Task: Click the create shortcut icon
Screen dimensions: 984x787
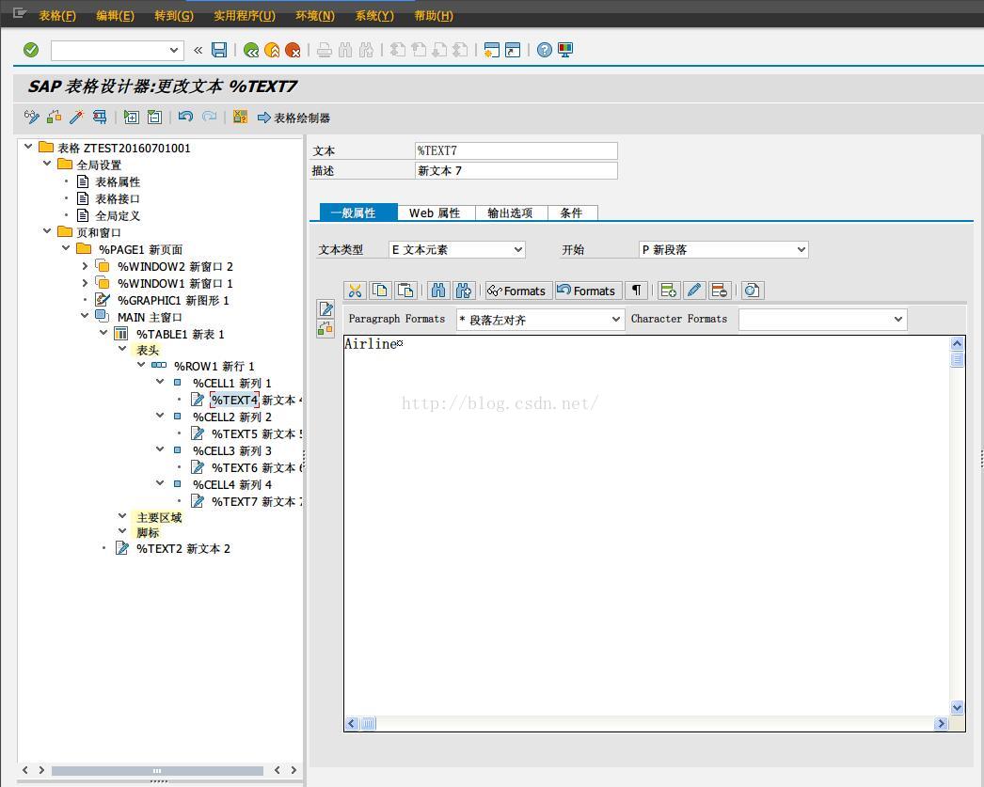Action: click(513, 50)
